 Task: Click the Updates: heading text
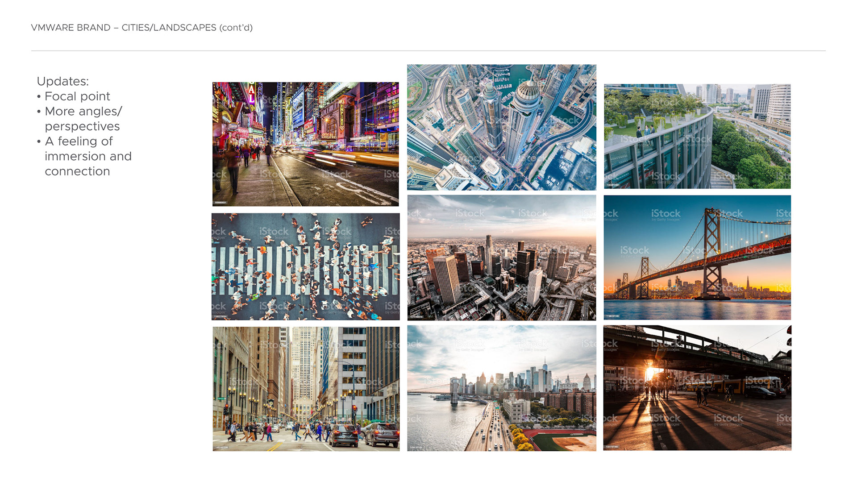pos(62,81)
